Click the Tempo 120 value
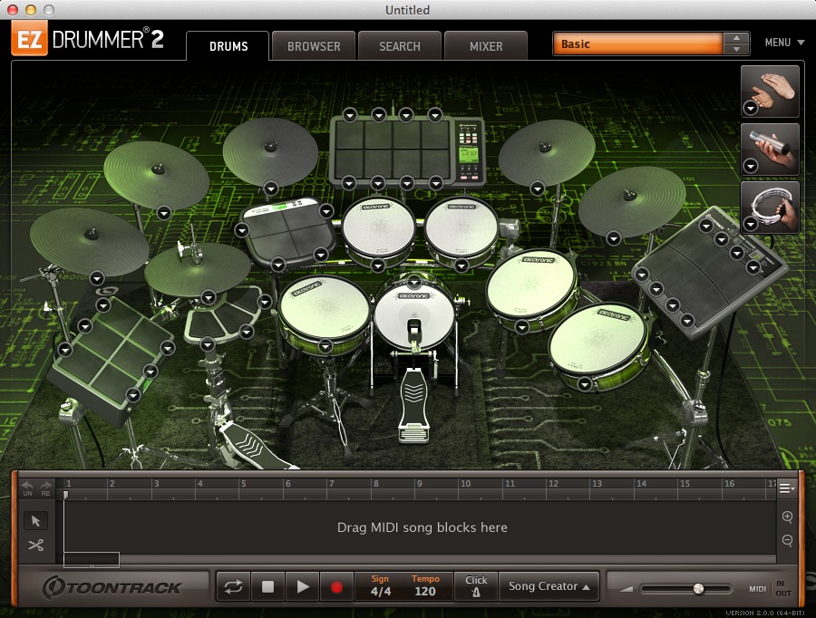The width and height of the screenshot is (816, 618). pyautogui.click(x=425, y=591)
